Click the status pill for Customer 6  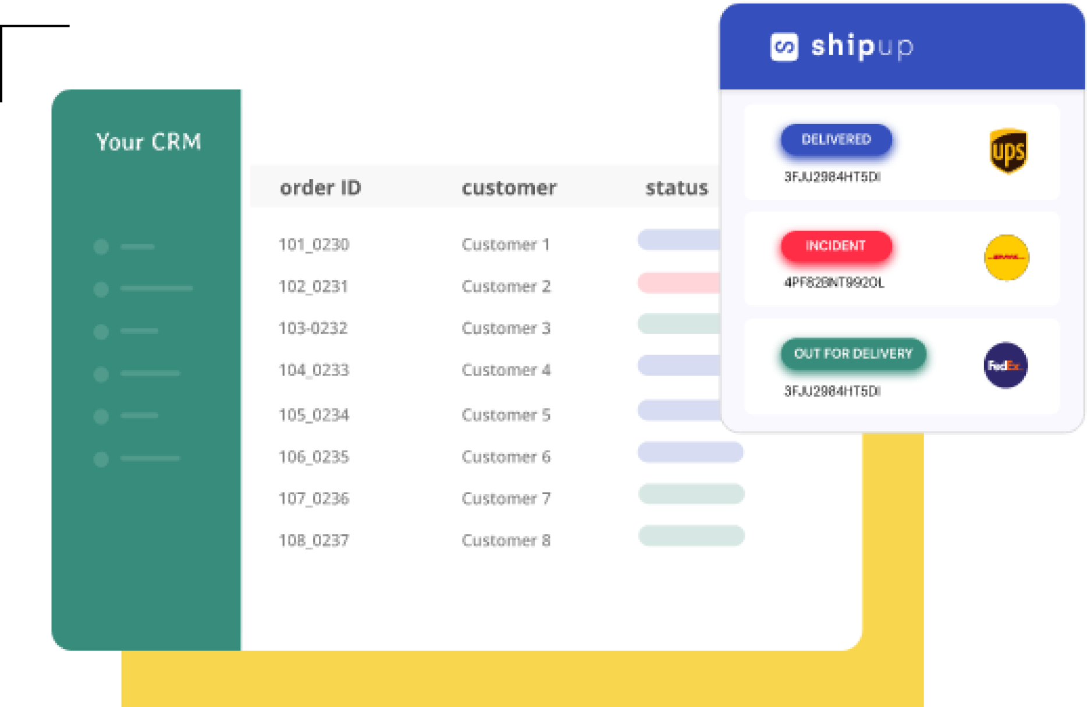tap(690, 452)
